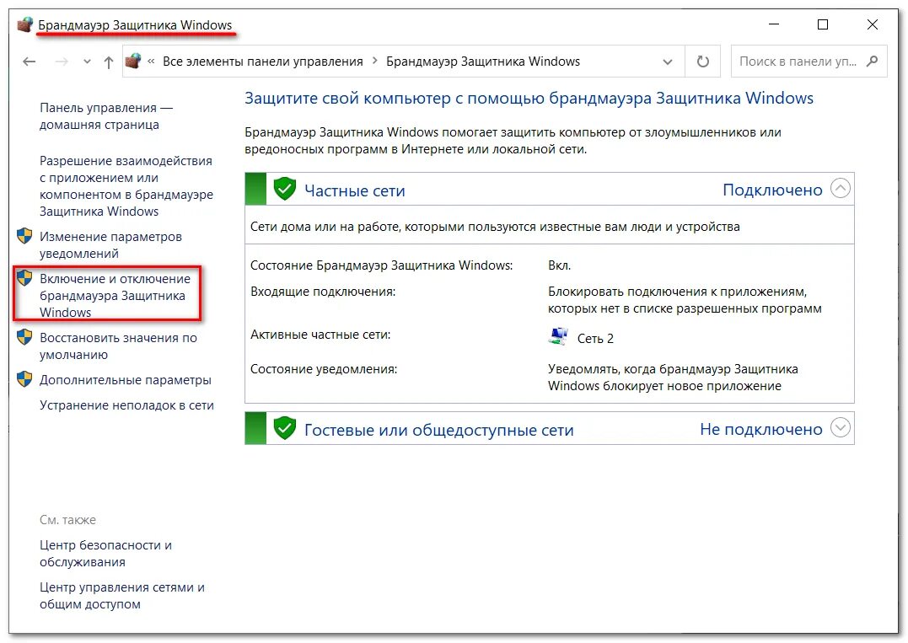The height and width of the screenshot is (643, 908).
Task: Click the magnifier search icon
Action: pyautogui.click(x=872, y=61)
